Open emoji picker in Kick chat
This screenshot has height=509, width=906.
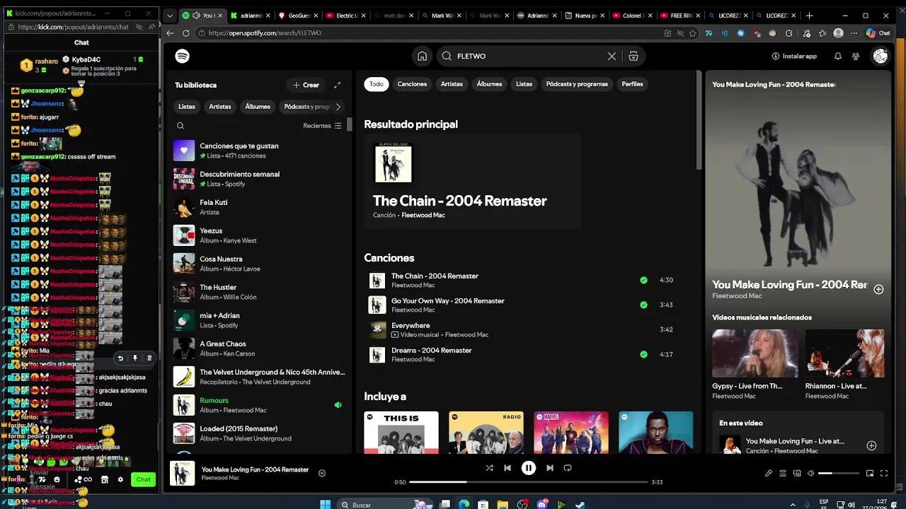point(57,479)
